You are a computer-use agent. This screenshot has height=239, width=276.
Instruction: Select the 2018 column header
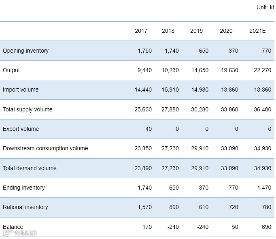pyautogui.click(x=168, y=31)
